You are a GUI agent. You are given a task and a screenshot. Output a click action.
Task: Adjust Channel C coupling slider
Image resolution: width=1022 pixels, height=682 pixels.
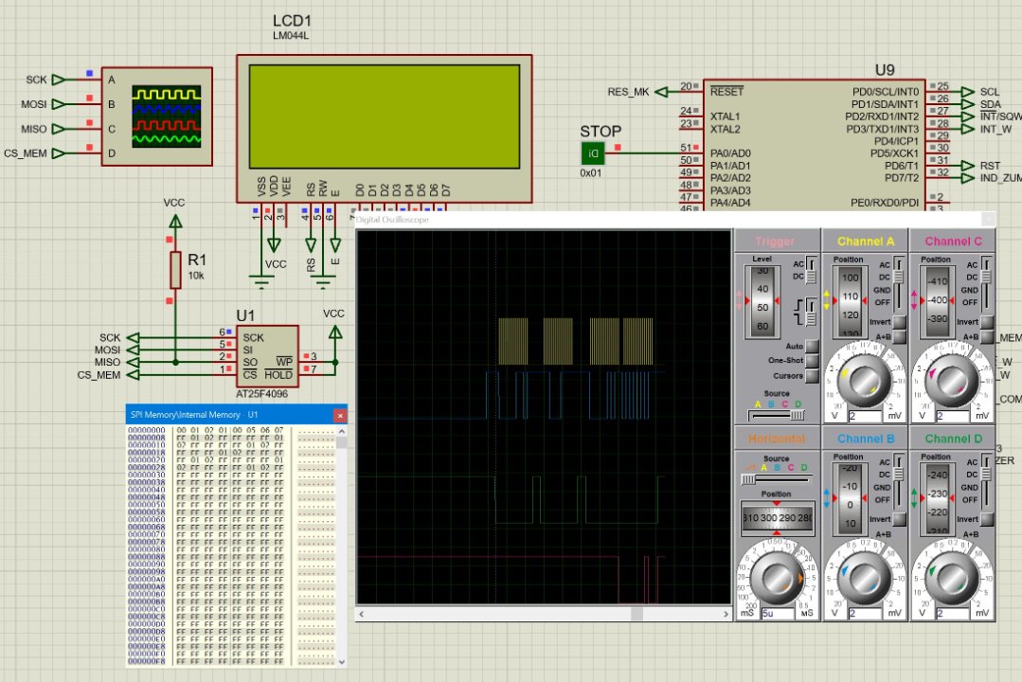(x=986, y=283)
